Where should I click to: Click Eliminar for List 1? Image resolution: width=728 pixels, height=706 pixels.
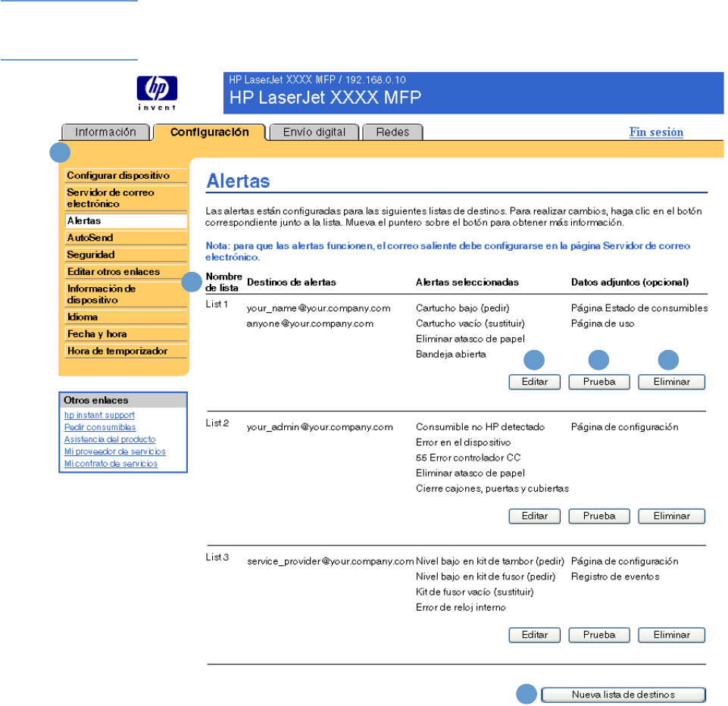tap(671, 382)
